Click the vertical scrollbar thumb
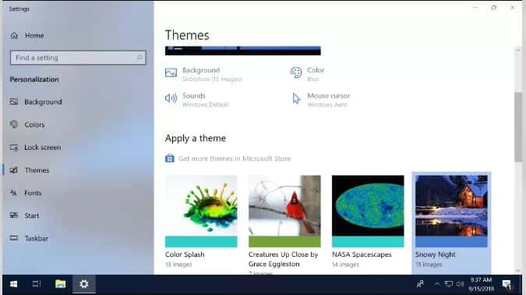This screenshot has width=526, height=295. pyautogui.click(x=518, y=127)
